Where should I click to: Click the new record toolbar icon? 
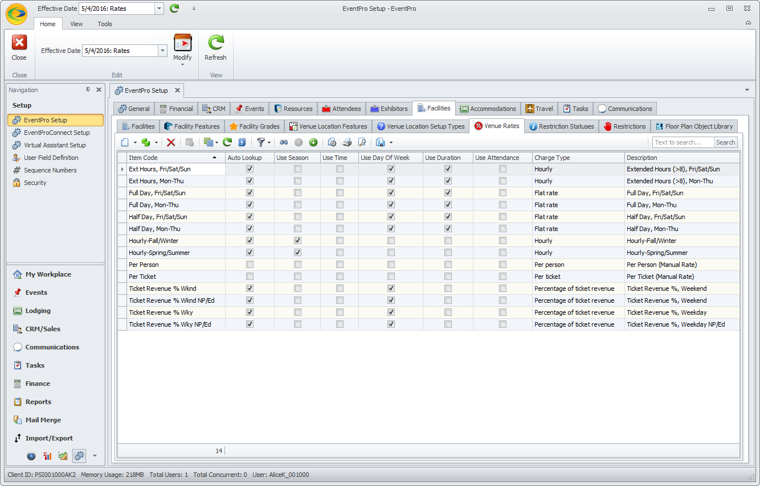tap(125, 142)
